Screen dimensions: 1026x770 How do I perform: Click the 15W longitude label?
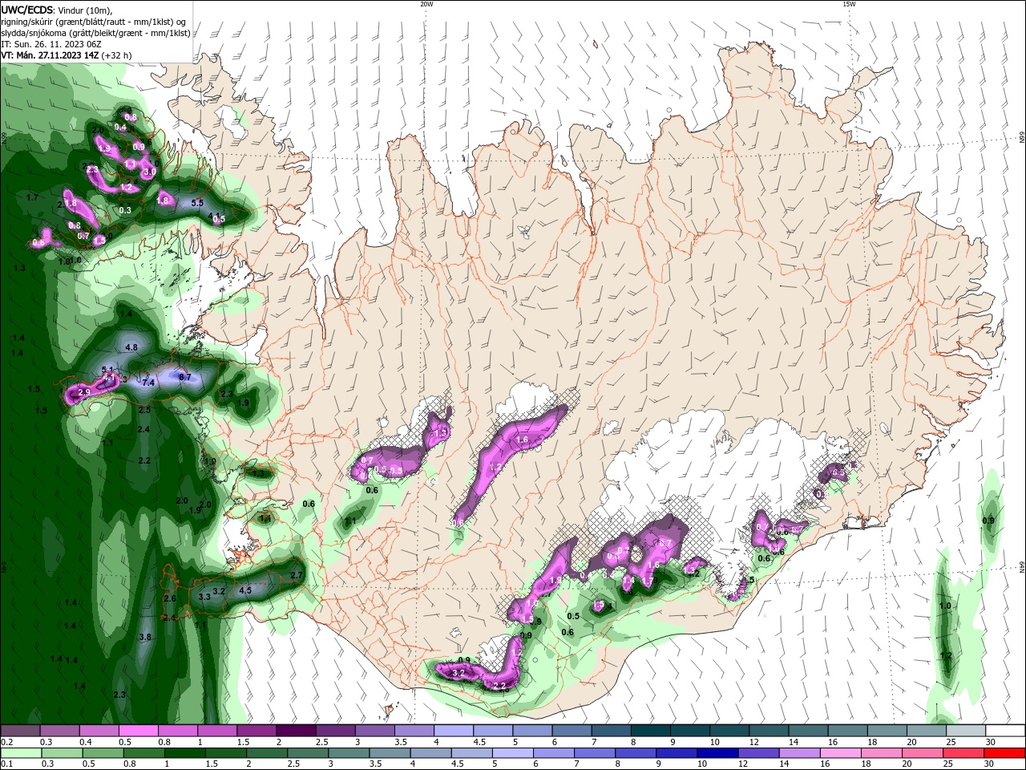point(849,4)
